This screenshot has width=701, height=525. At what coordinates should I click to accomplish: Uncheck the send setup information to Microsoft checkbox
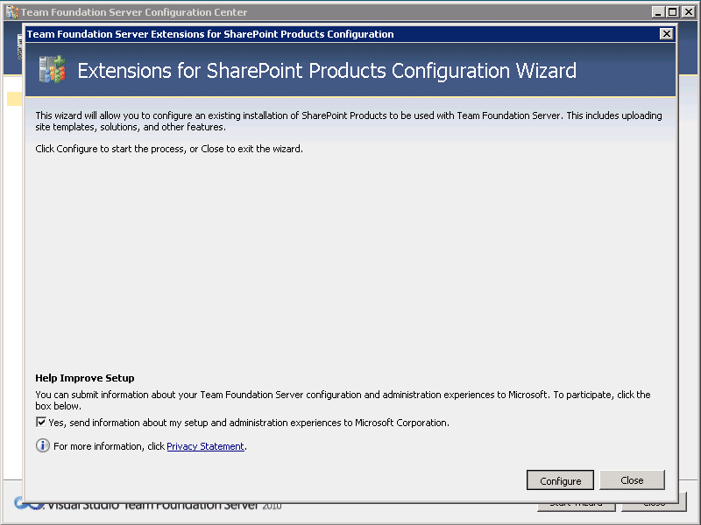pyautogui.click(x=40, y=422)
